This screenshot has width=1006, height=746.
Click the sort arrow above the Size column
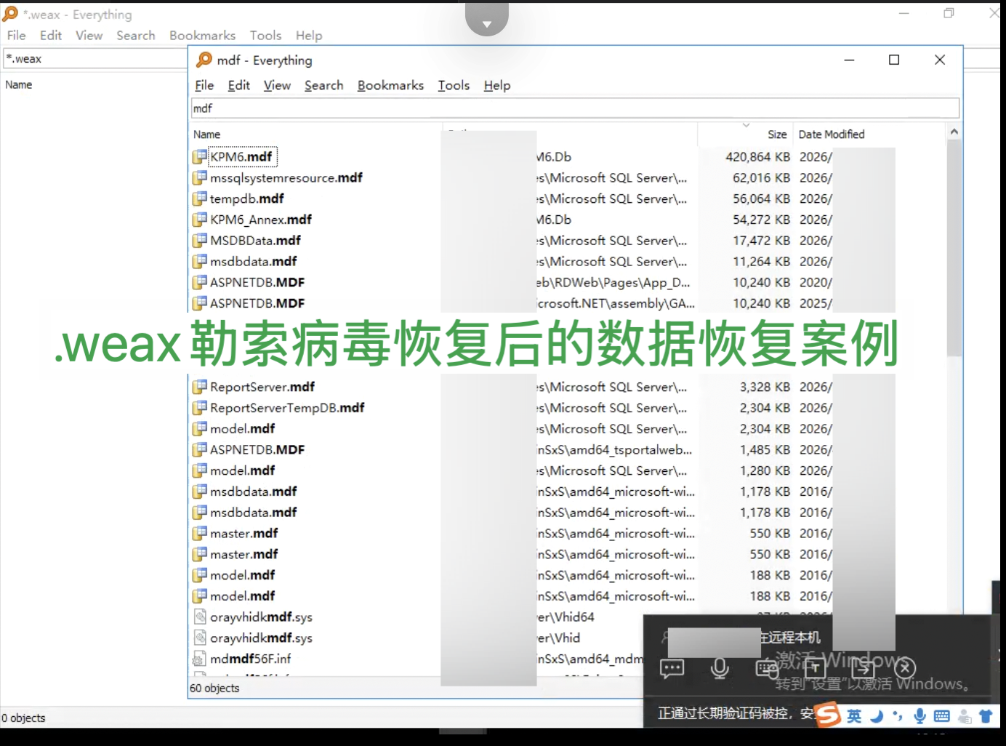(746, 125)
